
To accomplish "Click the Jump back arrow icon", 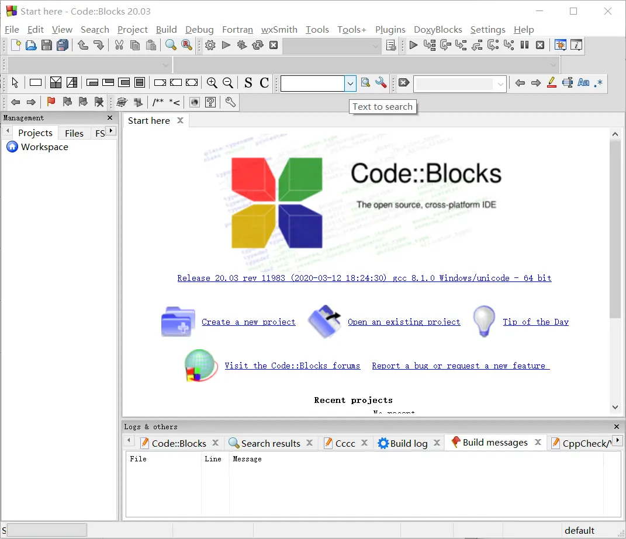I will [16, 102].
